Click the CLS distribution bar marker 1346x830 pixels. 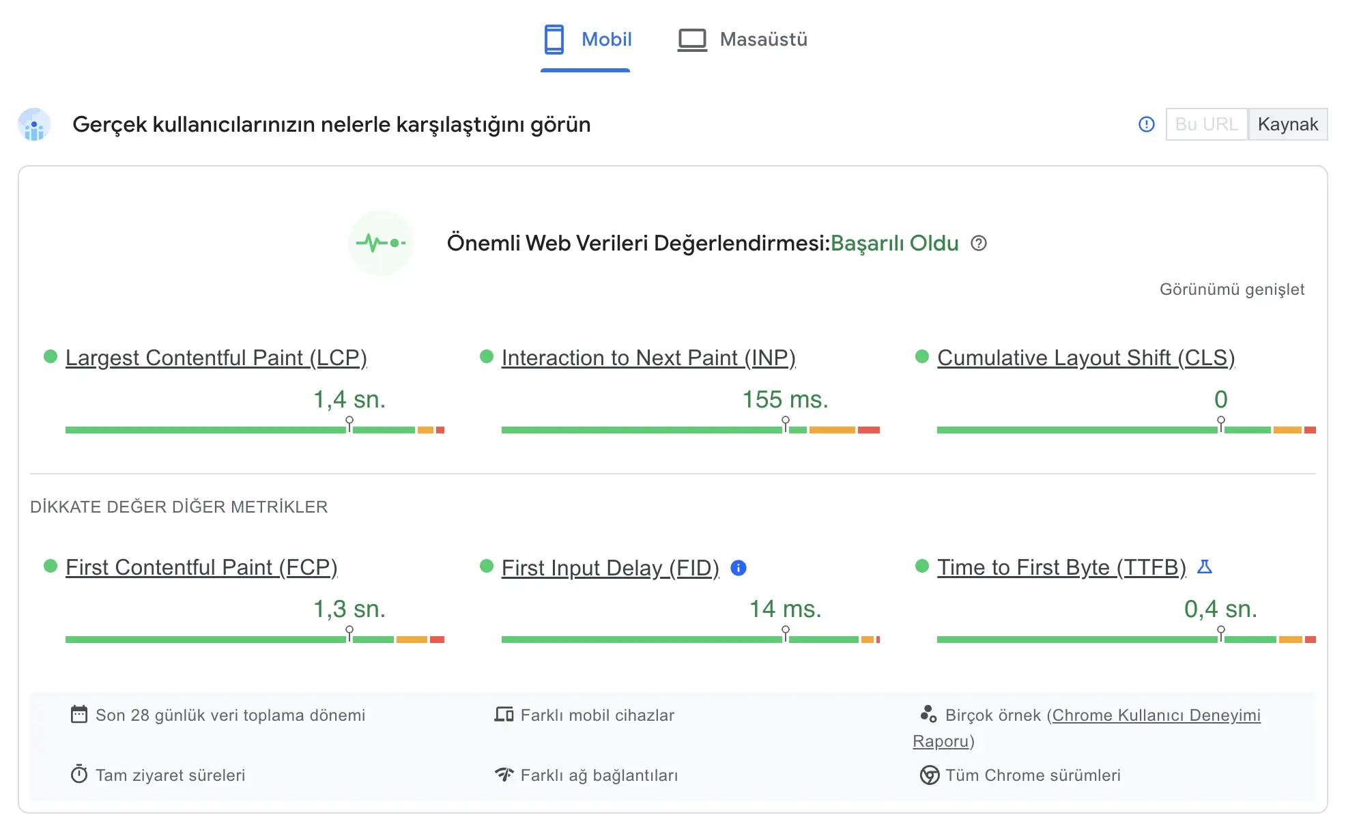(x=1221, y=425)
